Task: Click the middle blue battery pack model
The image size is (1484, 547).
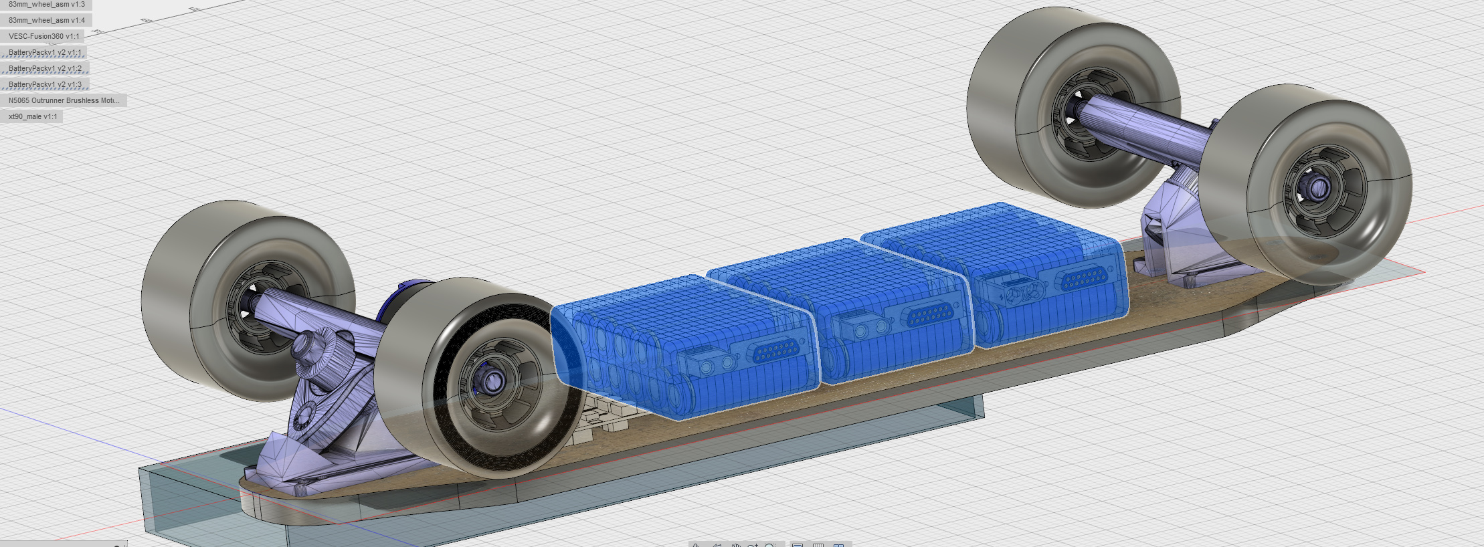Action: 836,294
